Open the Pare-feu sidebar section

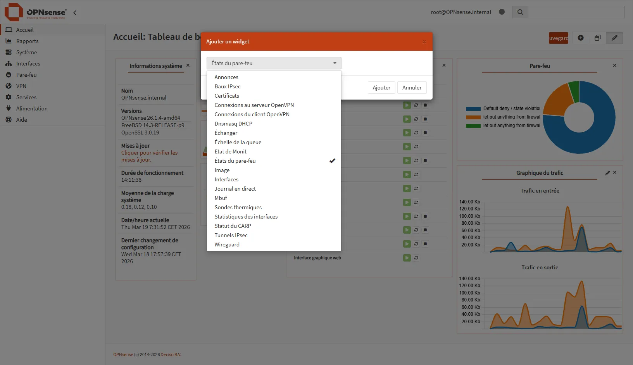pos(26,74)
